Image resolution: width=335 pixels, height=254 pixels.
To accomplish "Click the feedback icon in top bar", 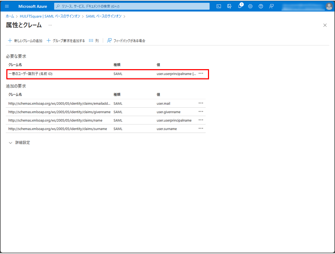I will 271,6.
